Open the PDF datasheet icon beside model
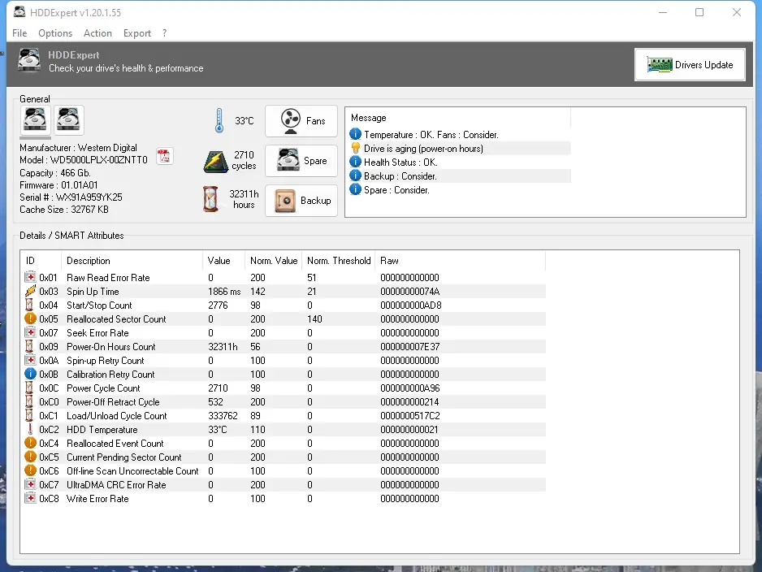Screen dimensions: 762x572 pos(164,157)
